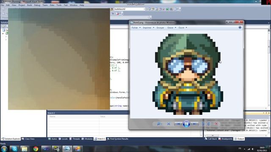Open the Ouvrir dropdown menu

pos(183,27)
